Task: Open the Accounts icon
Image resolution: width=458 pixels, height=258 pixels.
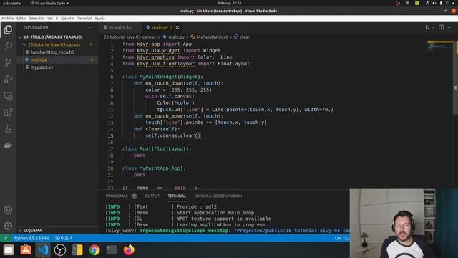Action: 8,209
